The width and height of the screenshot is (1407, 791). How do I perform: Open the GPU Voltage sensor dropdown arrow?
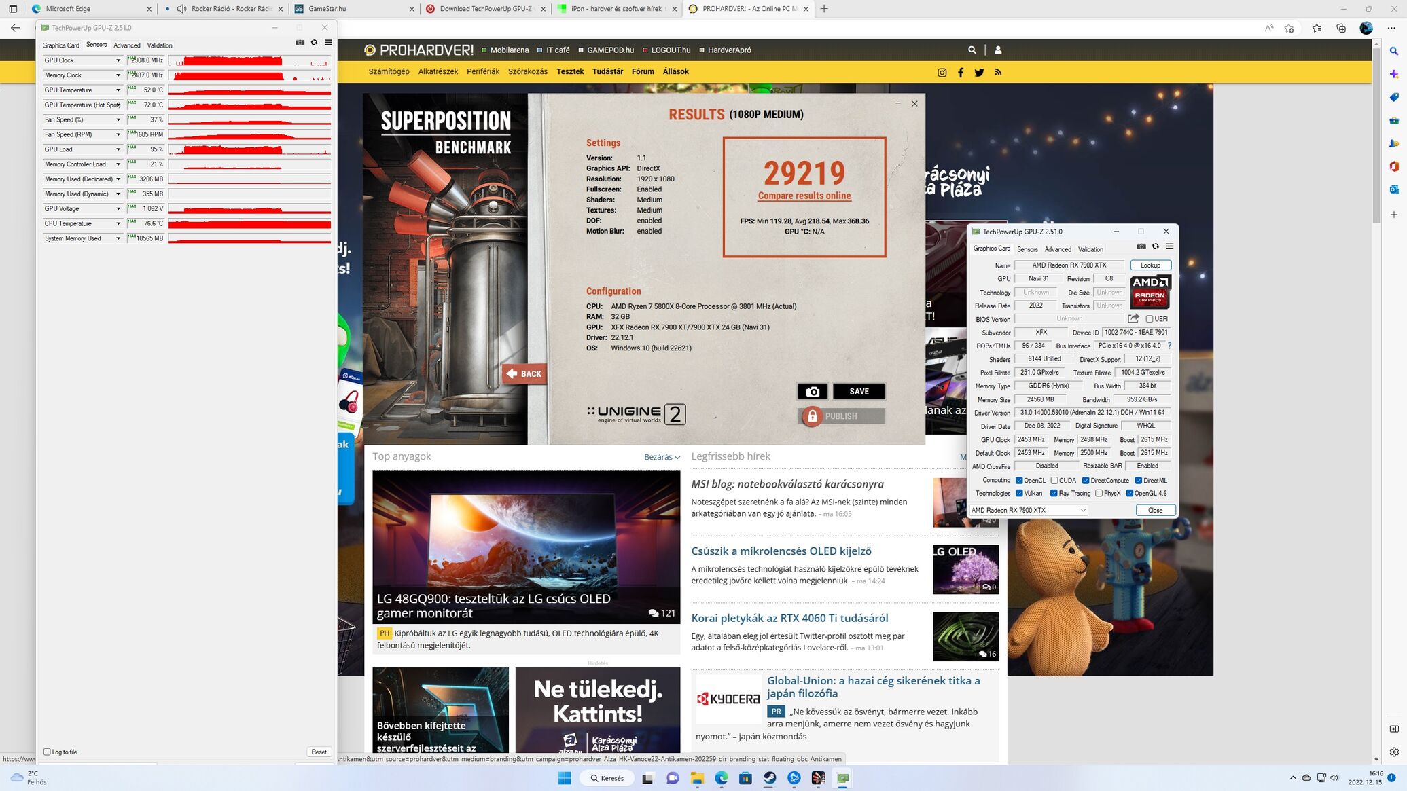coord(118,208)
